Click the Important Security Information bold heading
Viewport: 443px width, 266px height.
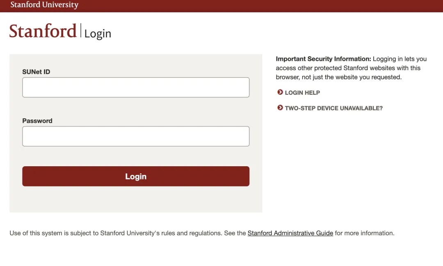tap(323, 59)
